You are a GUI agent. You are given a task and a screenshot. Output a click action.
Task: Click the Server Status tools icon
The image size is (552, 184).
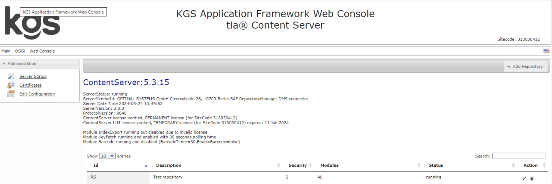coord(11,76)
